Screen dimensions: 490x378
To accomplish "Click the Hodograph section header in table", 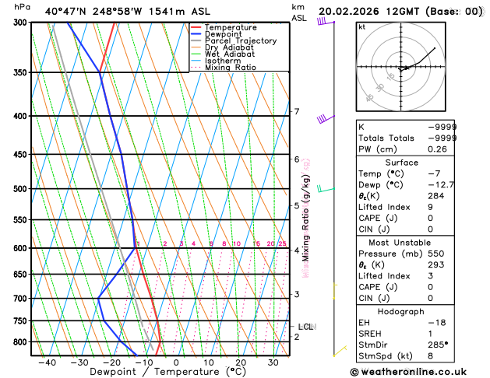I will (401, 311).
